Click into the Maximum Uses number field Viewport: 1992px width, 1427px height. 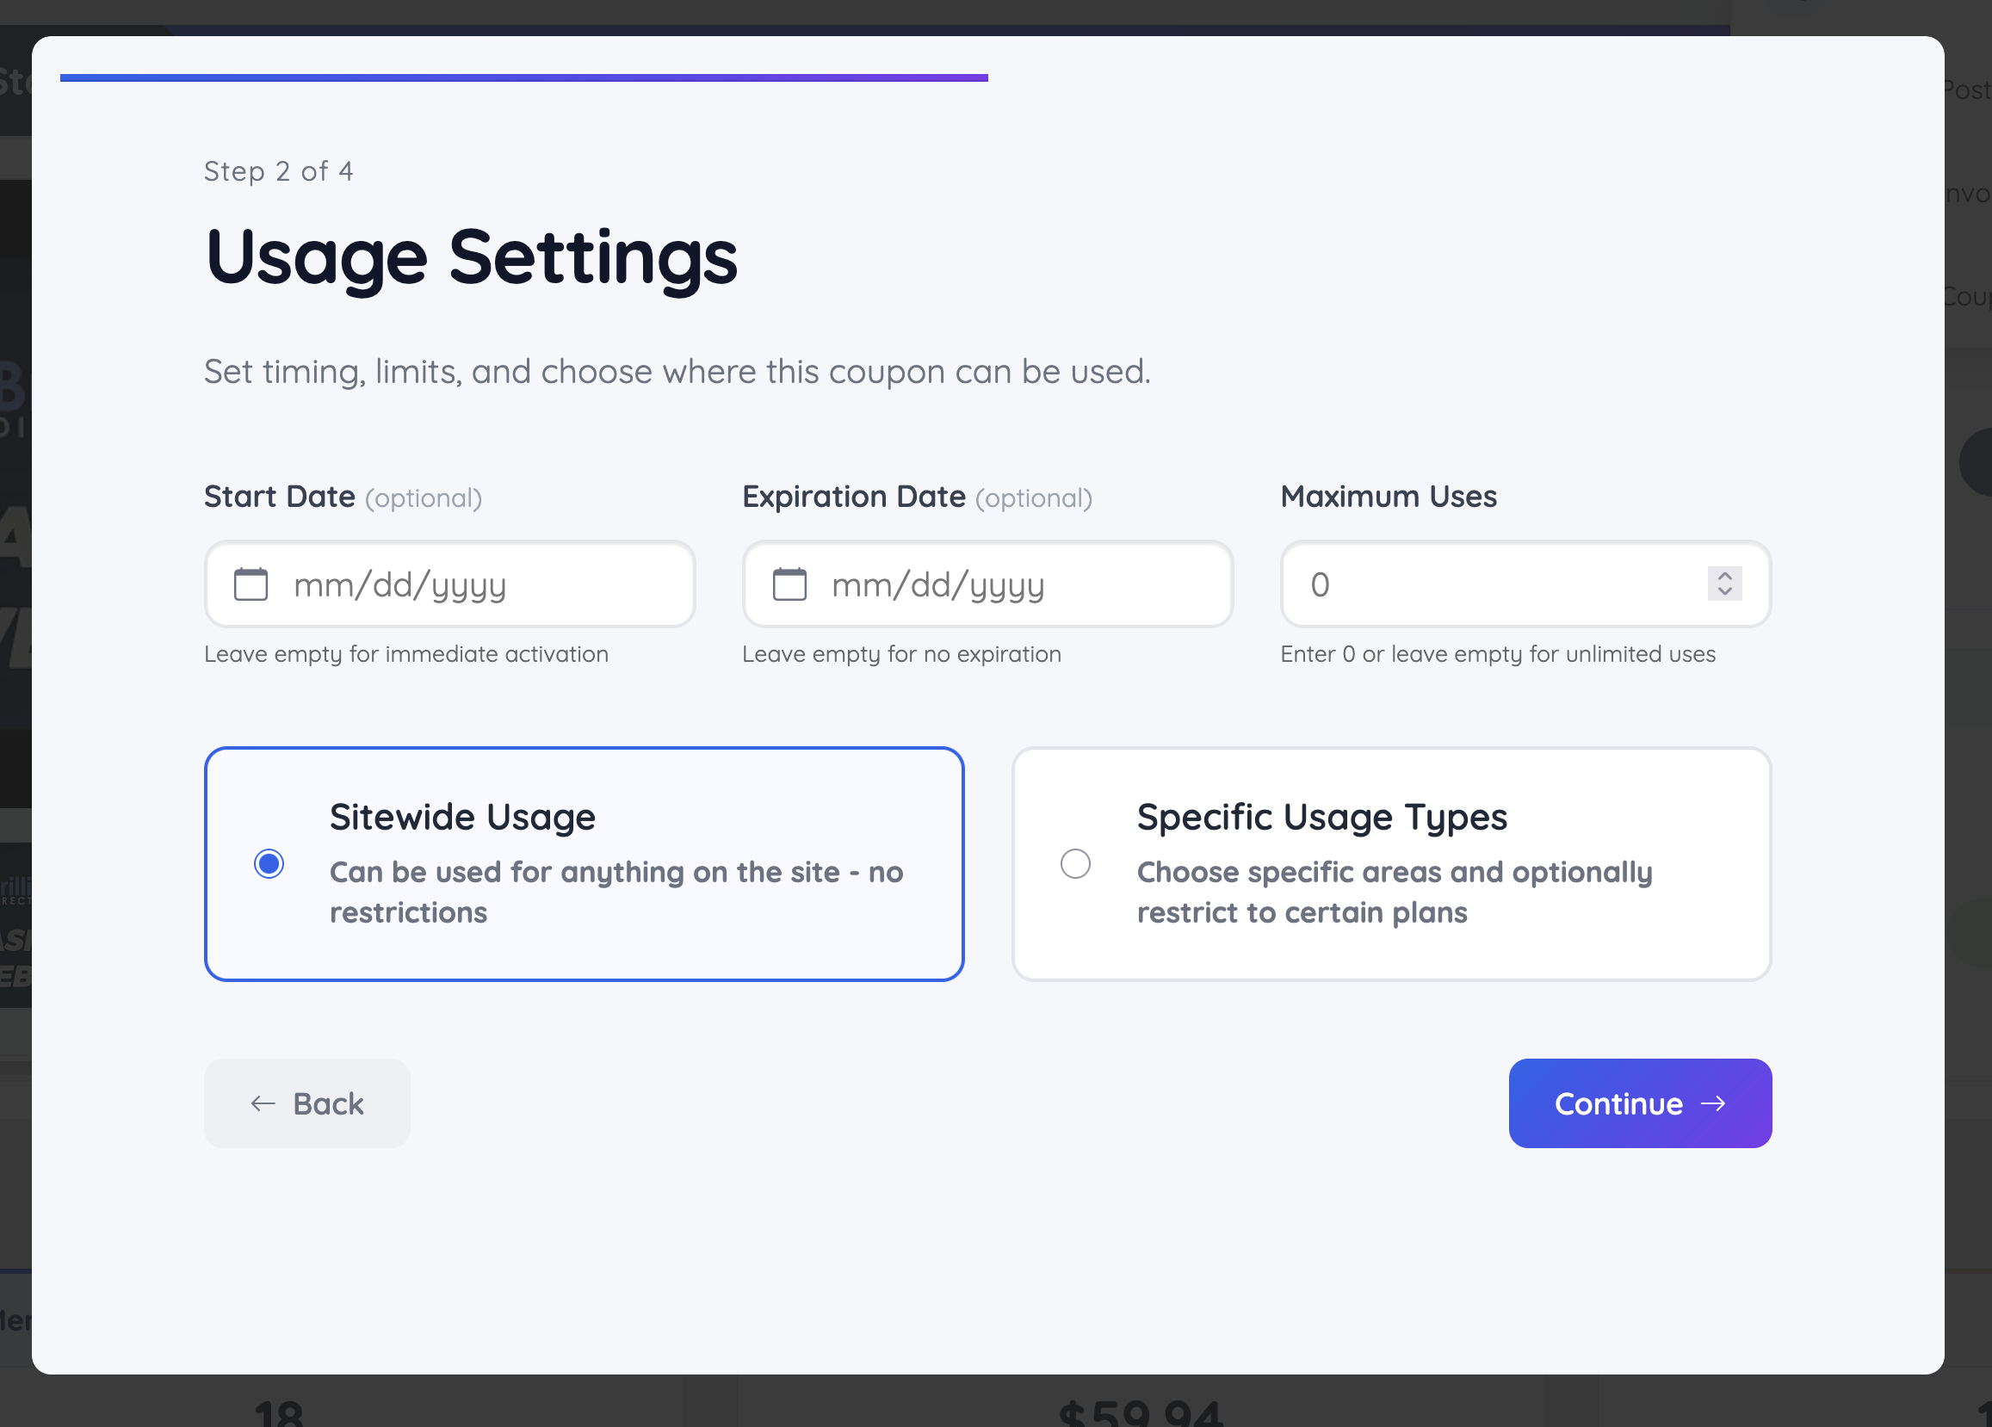pyautogui.click(x=1493, y=585)
